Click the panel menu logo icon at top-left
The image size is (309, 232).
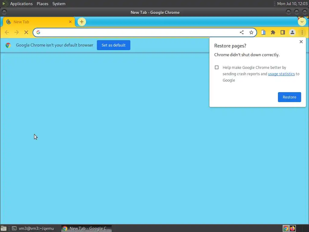[x=5, y=4]
